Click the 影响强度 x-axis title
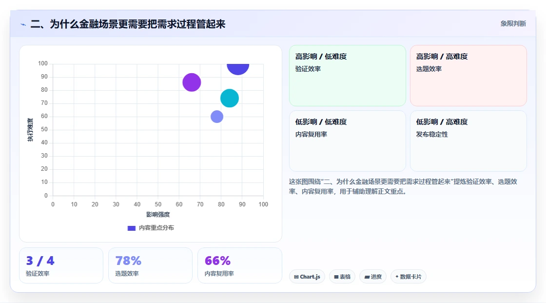The height and width of the screenshot is (303, 546). [158, 214]
